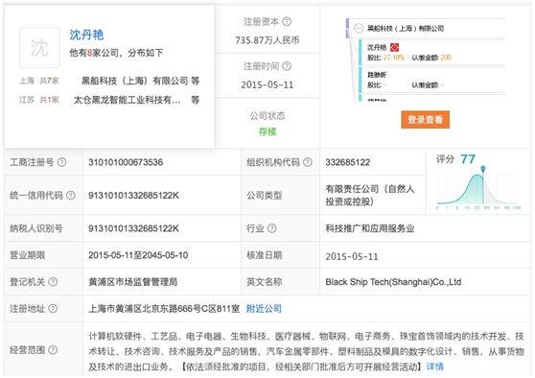
Task: Click help icon beside 行业
Action: coord(272,228)
